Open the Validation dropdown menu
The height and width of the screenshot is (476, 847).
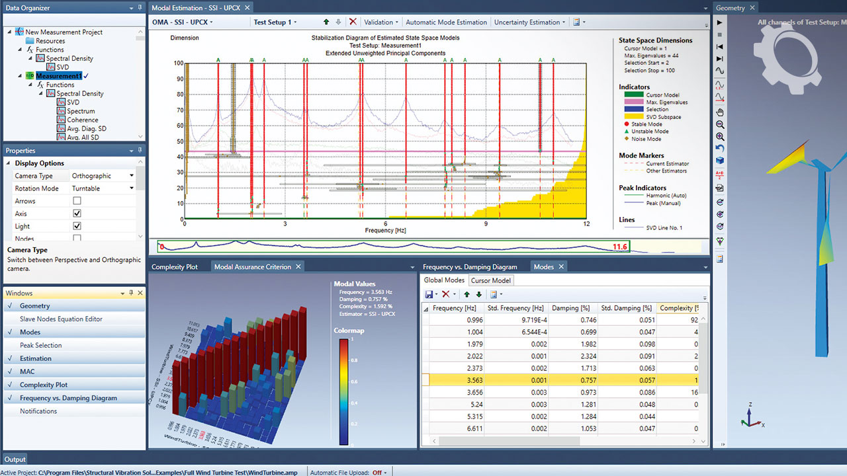pyautogui.click(x=380, y=22)
